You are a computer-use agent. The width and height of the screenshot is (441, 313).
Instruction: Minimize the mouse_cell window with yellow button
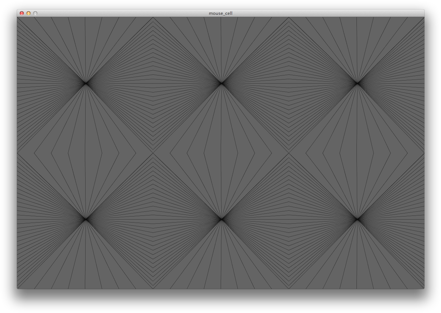(29, 13)
